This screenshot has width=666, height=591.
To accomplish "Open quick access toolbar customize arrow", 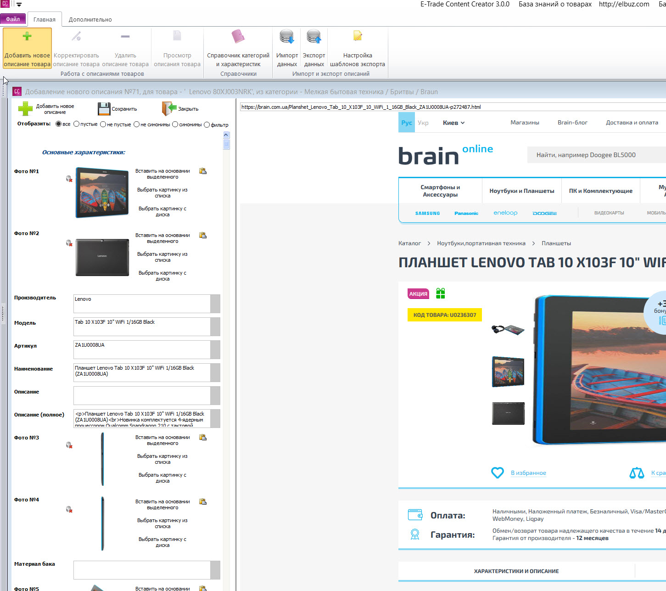I will tap(19, 5).
